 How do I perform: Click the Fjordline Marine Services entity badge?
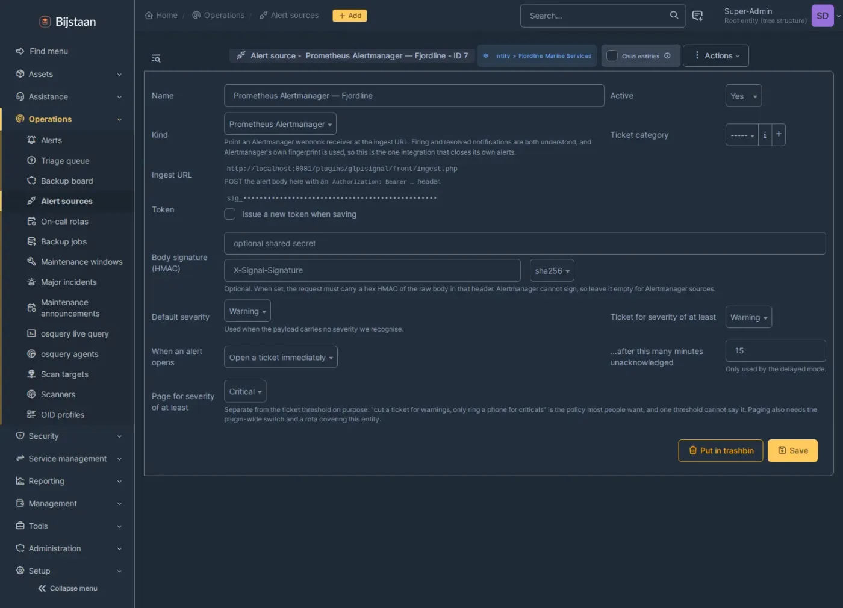537,56
